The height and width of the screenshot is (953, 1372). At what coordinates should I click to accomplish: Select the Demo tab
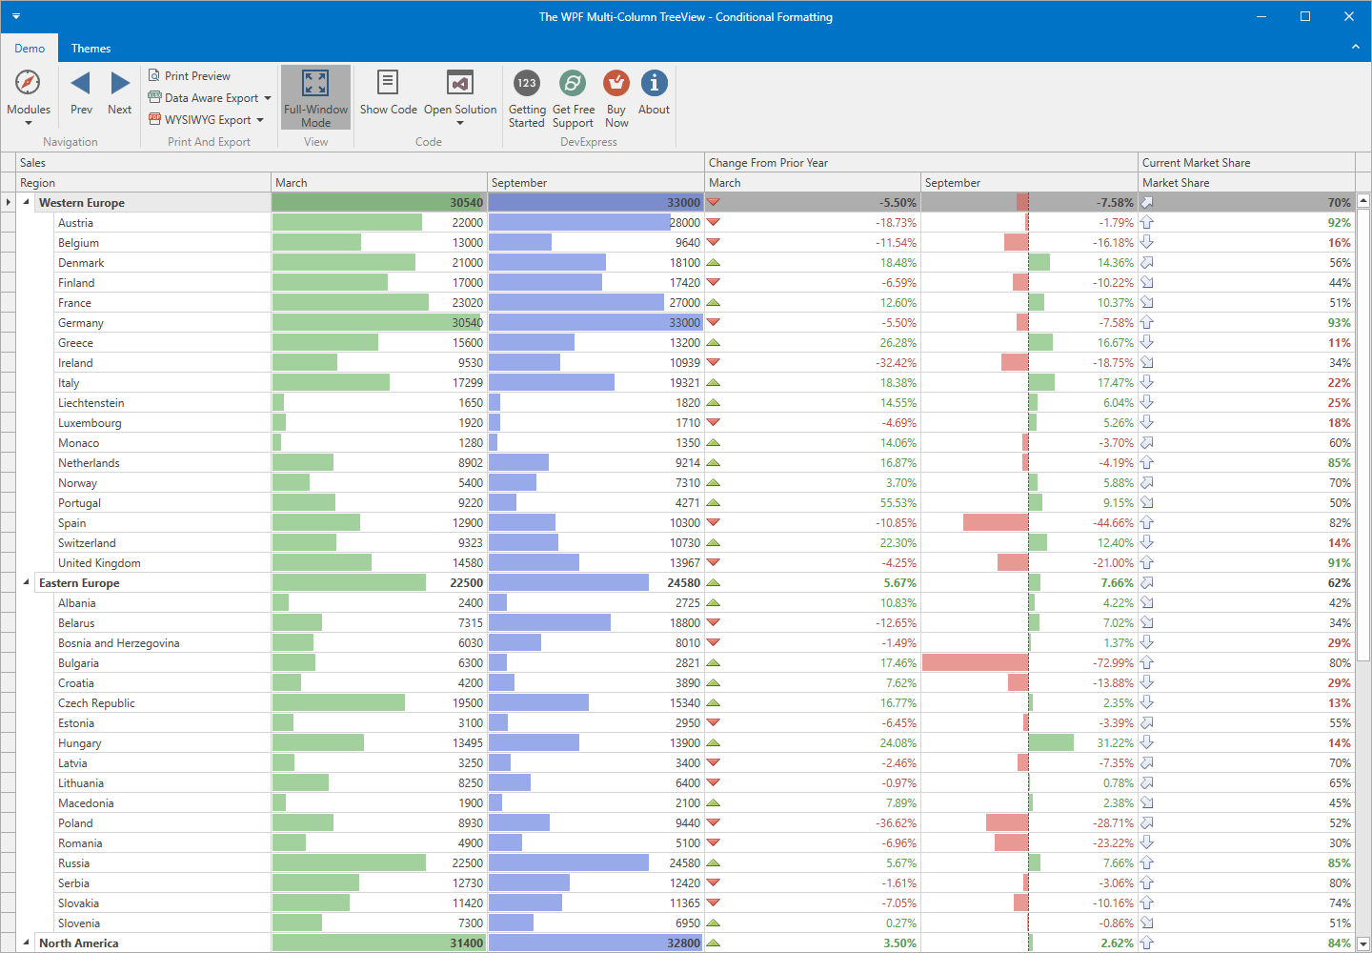click(30, 48)
